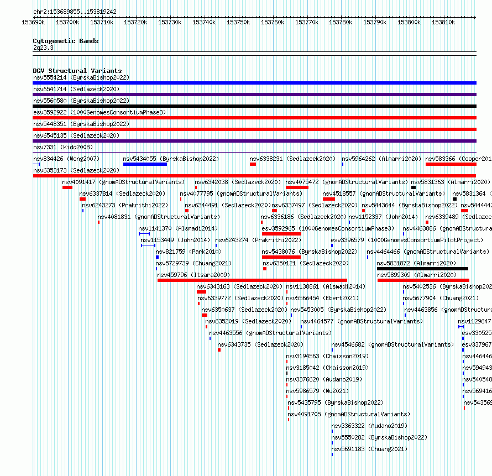492x476 pixels.
Task: Click red bar beneath esv3592965
Action: tap(281, 234)
